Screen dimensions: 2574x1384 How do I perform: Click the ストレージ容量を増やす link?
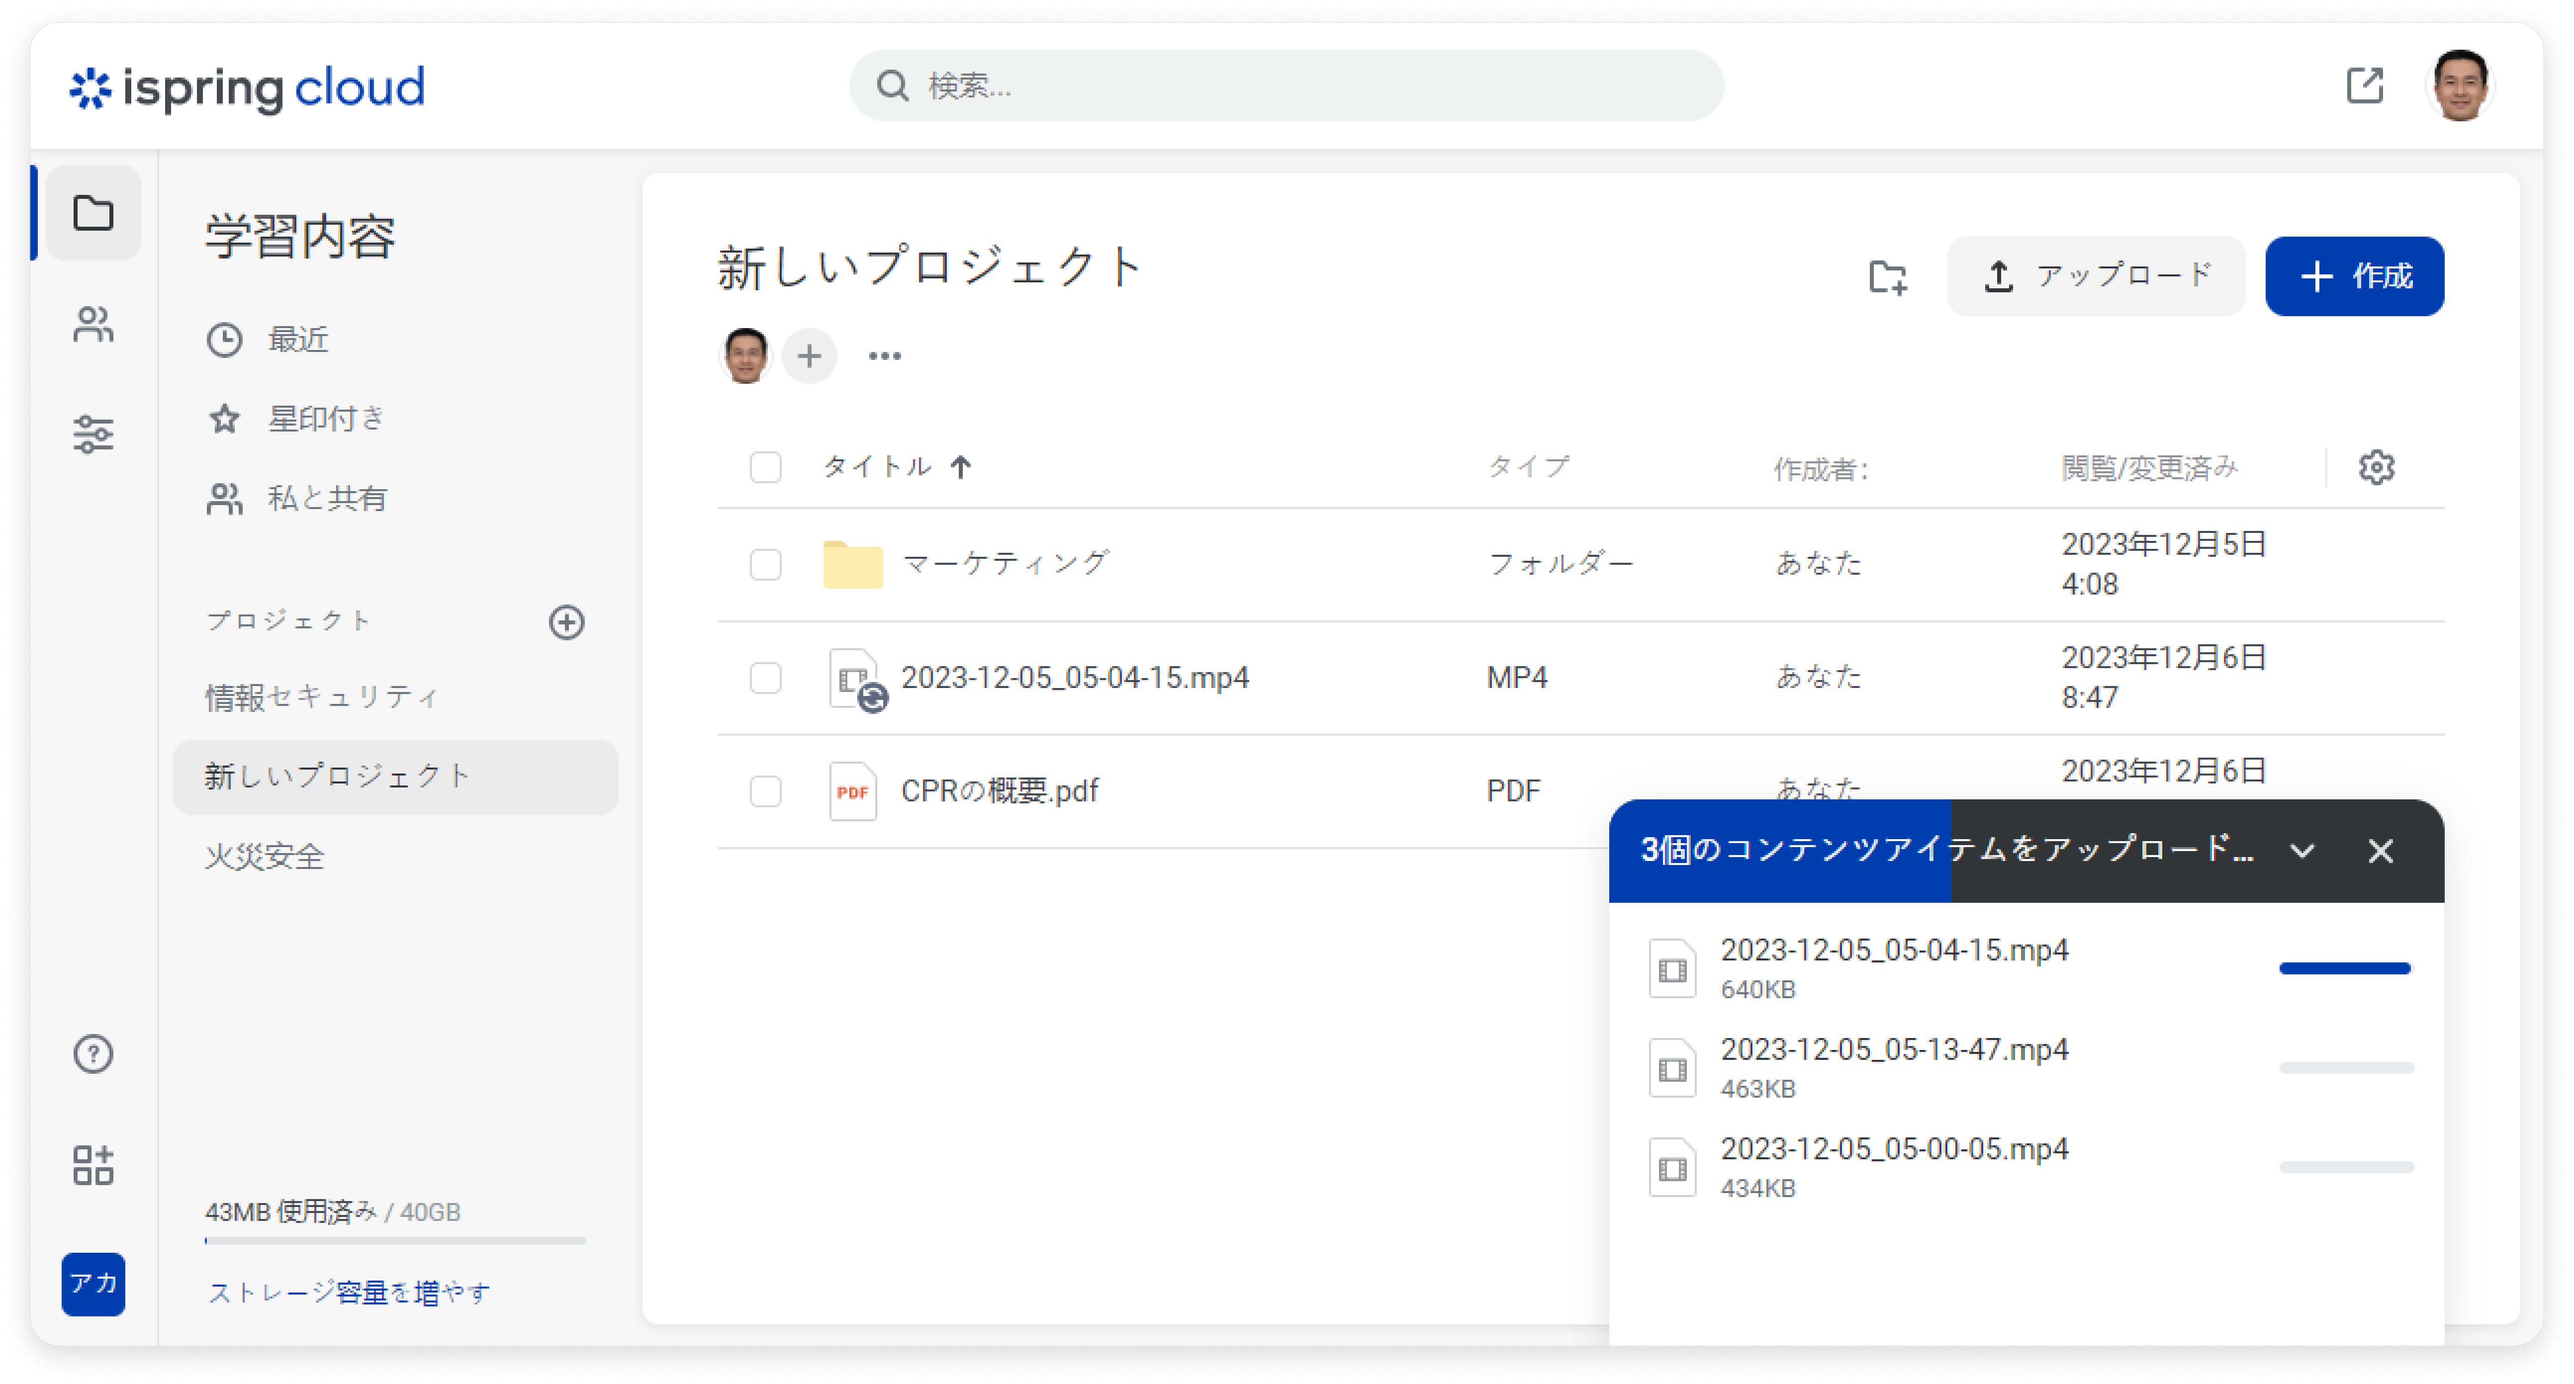pyautogui.click(x=349, y=1293)
